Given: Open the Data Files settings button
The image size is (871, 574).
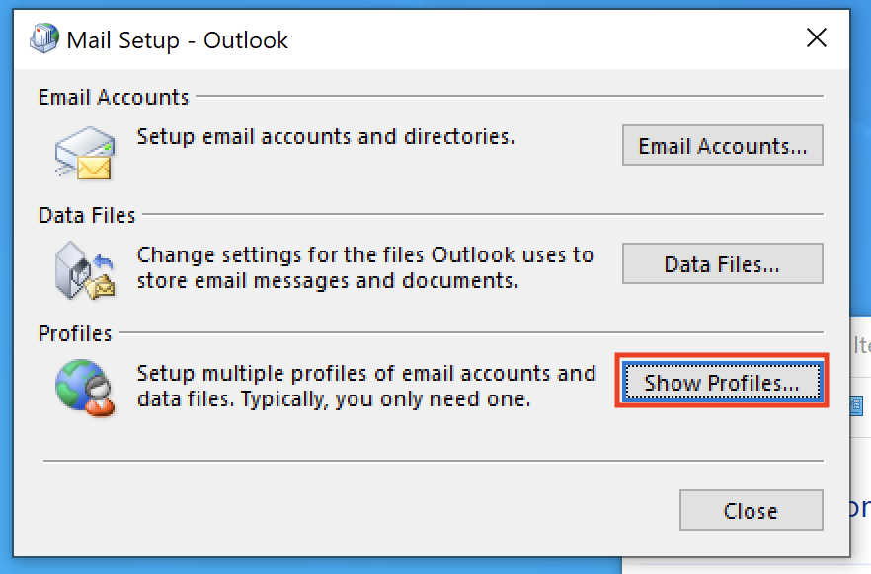Looking at the screenshot, I should click(x=722, y=263).
